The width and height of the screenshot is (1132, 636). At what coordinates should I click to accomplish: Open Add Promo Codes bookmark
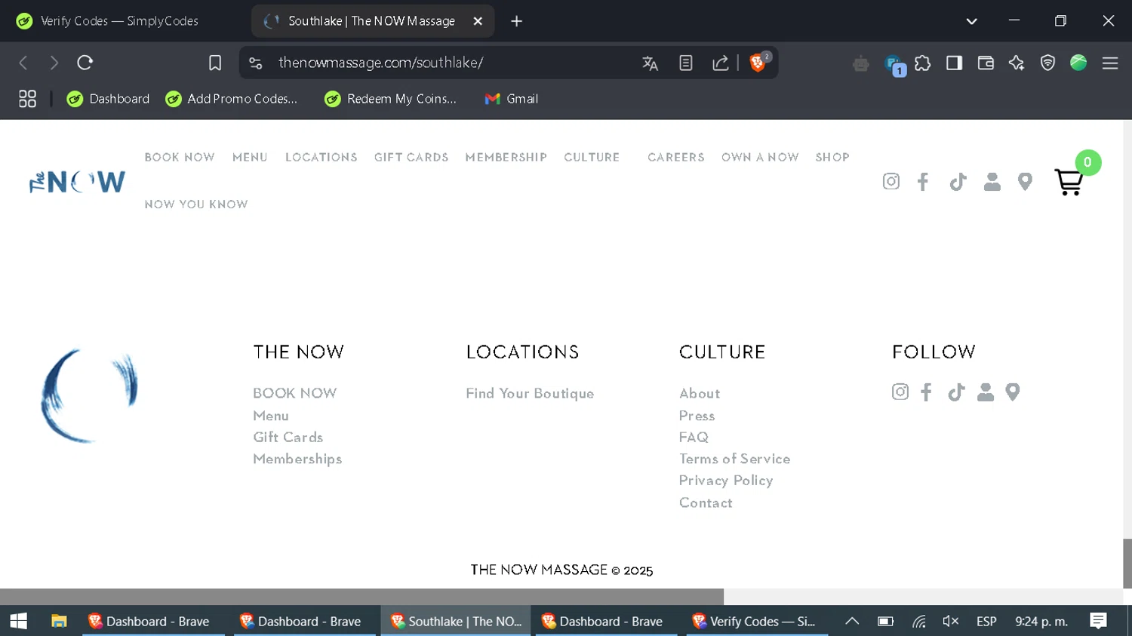[231, 99]
